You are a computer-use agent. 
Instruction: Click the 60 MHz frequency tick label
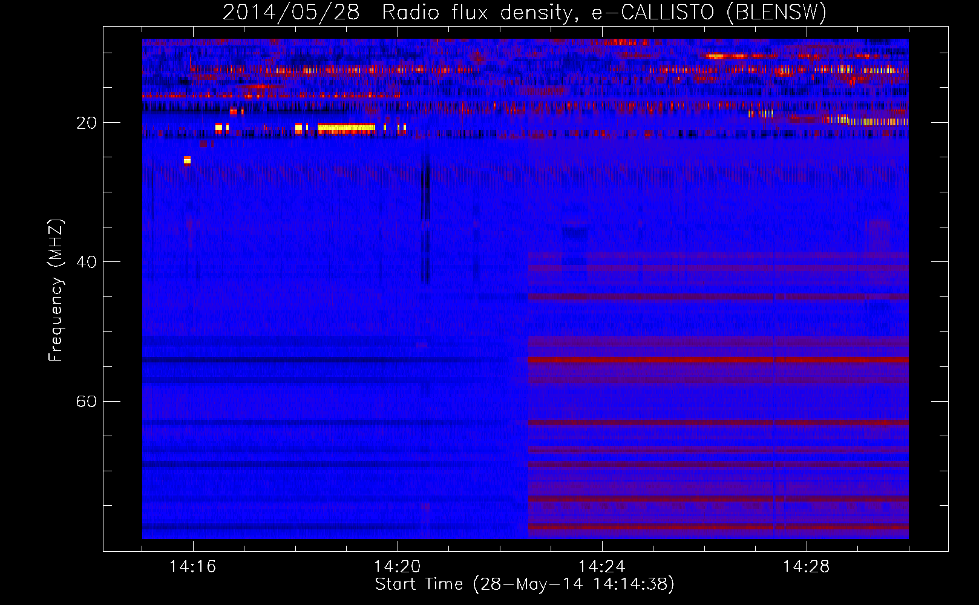click(x=87, y=402)
